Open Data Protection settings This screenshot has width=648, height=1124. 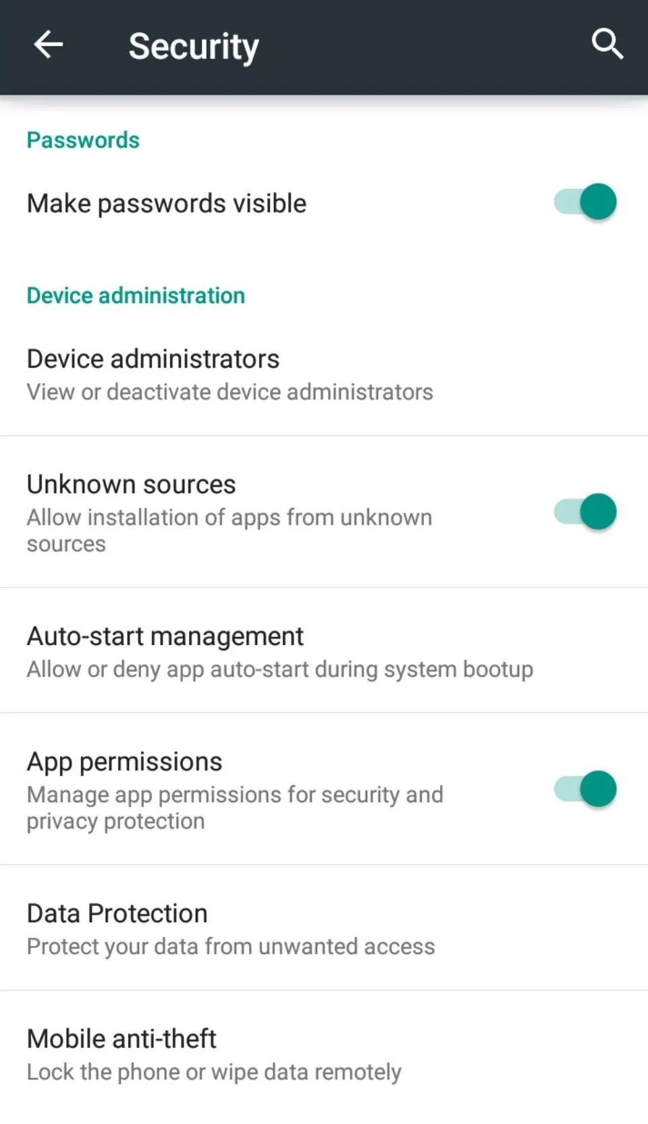(116, 912)
